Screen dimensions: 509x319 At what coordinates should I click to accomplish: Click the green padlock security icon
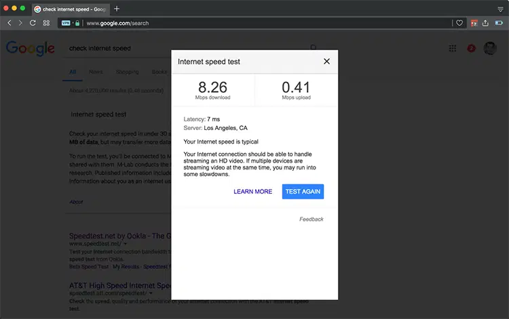coord(77,23)
